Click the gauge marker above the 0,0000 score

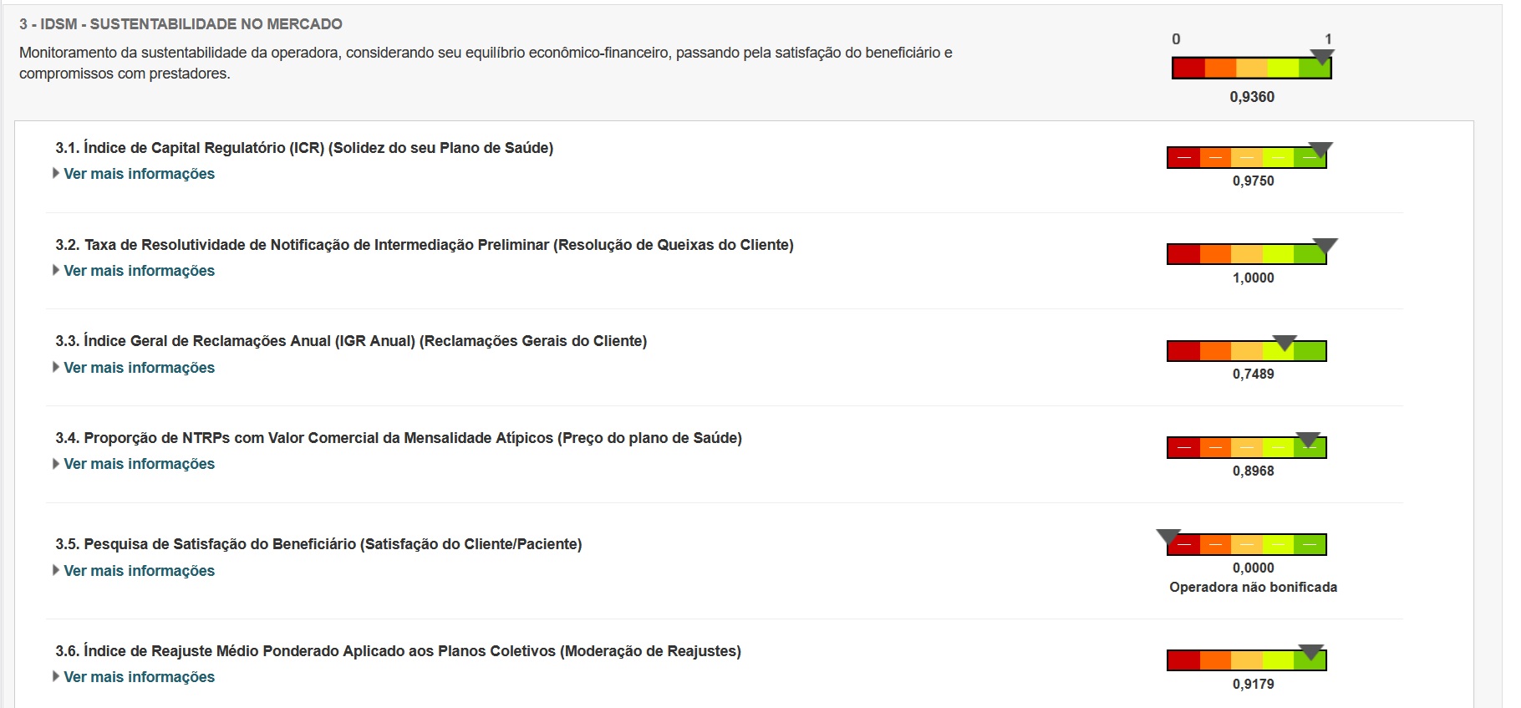click(1168, 537)
